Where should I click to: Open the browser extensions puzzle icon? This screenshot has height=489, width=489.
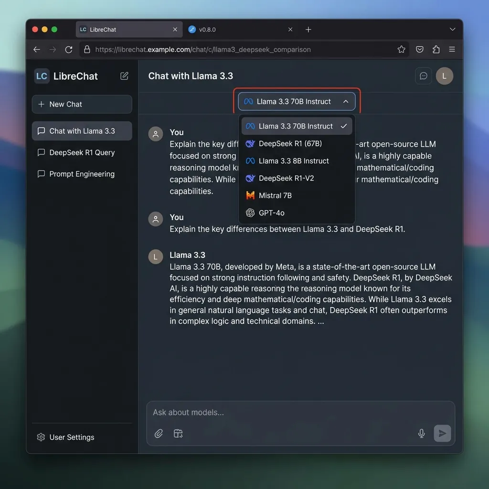(x=436, y=49)
